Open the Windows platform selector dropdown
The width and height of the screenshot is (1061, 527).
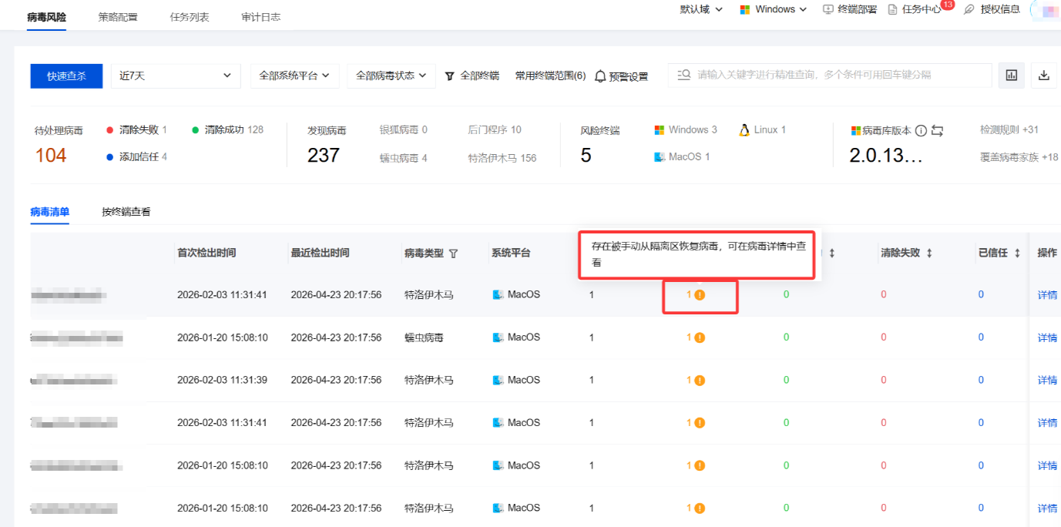[773, 9]
